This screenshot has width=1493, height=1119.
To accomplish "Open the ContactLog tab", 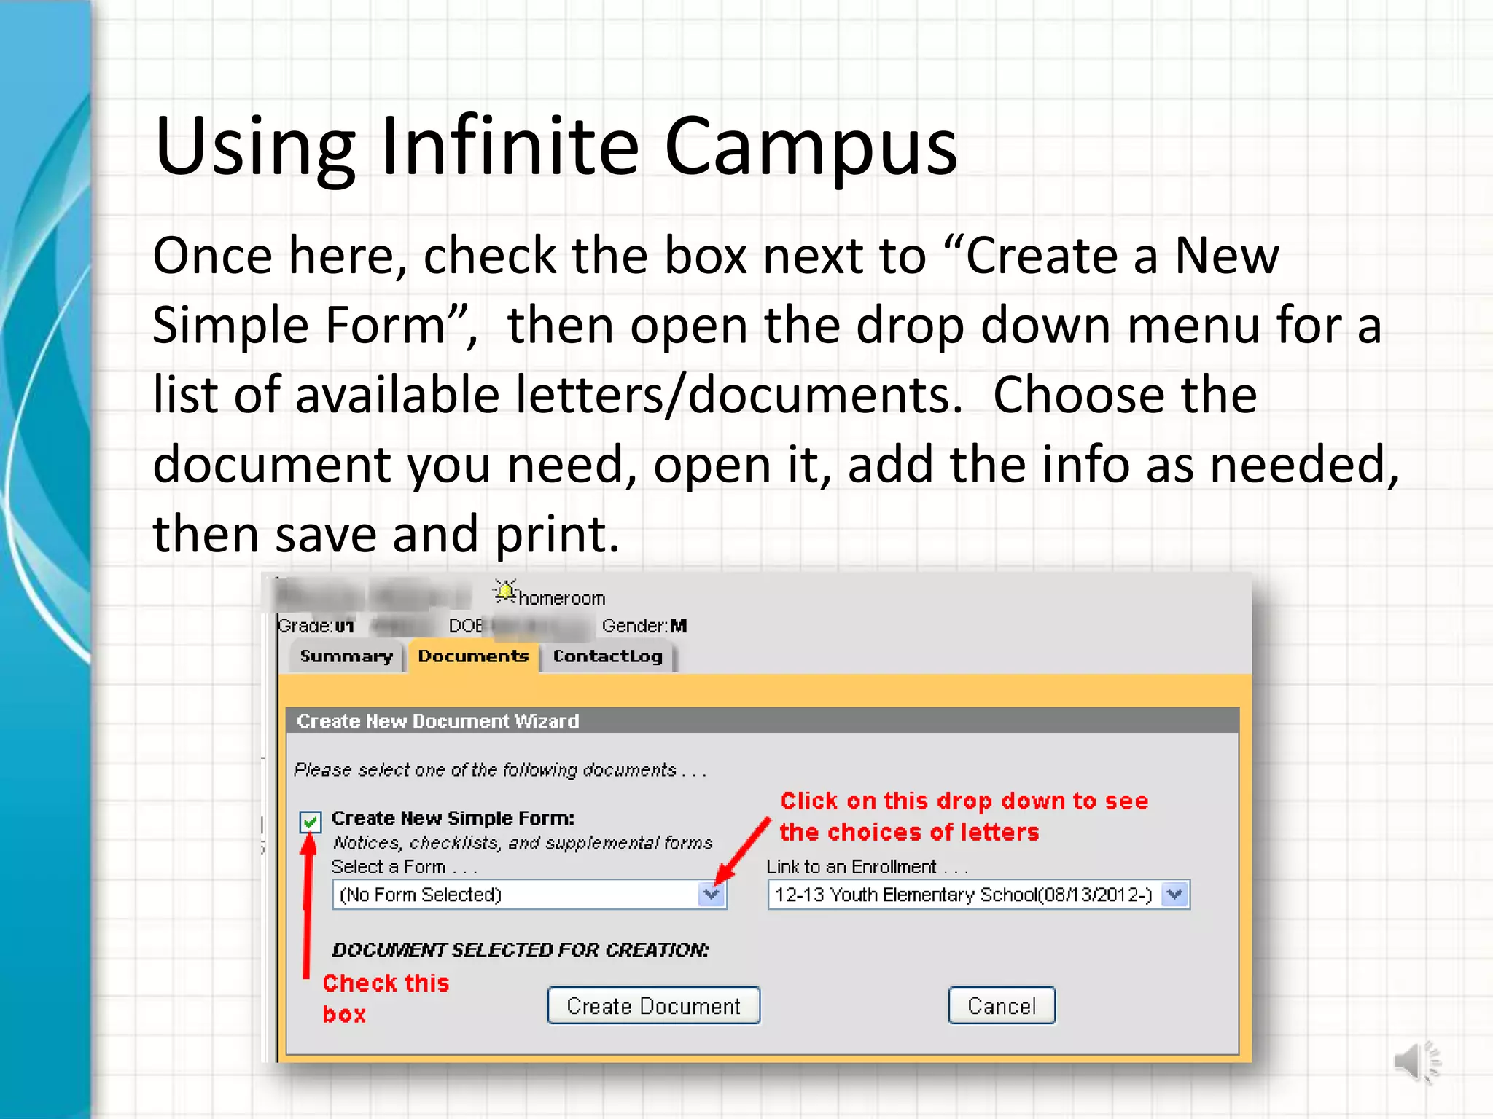I will click(x=608, y=656).
